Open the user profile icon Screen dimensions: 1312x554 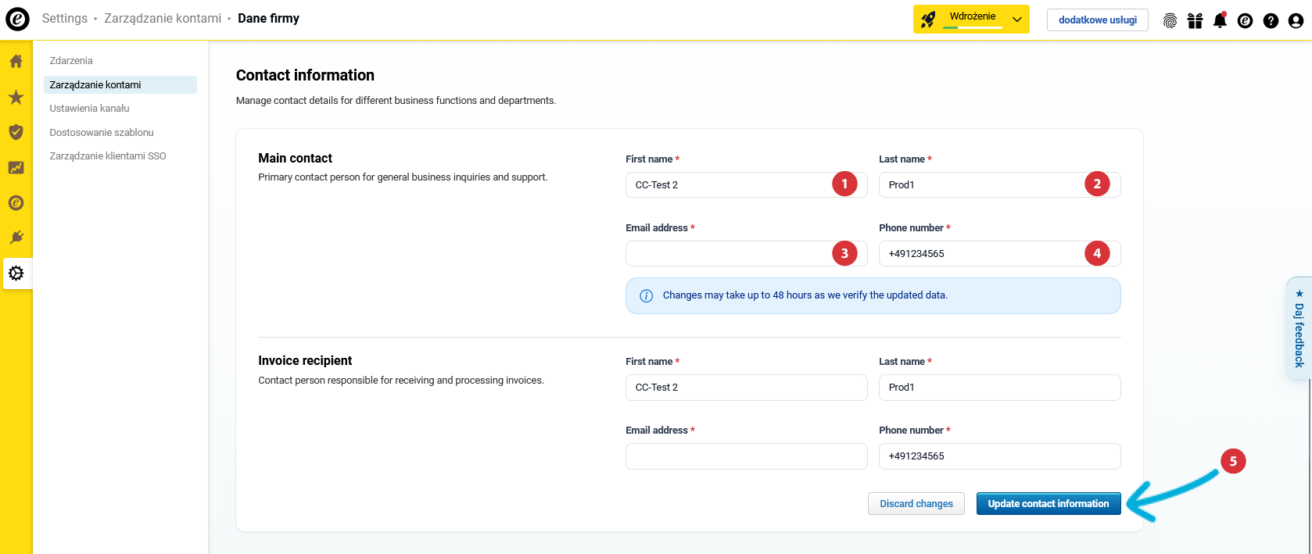click(1296, 20)
